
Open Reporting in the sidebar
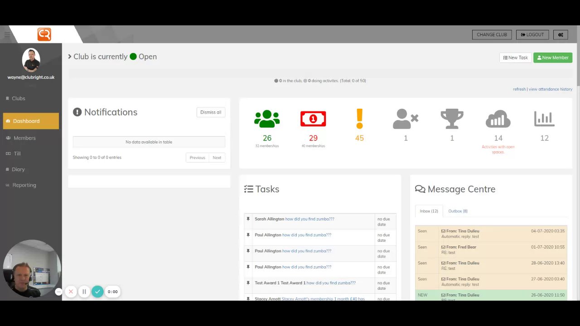click(24, 185)
